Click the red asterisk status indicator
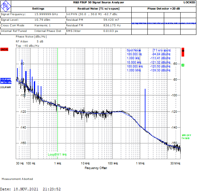This screenshot has height=196, width=197. click(183, 50)
